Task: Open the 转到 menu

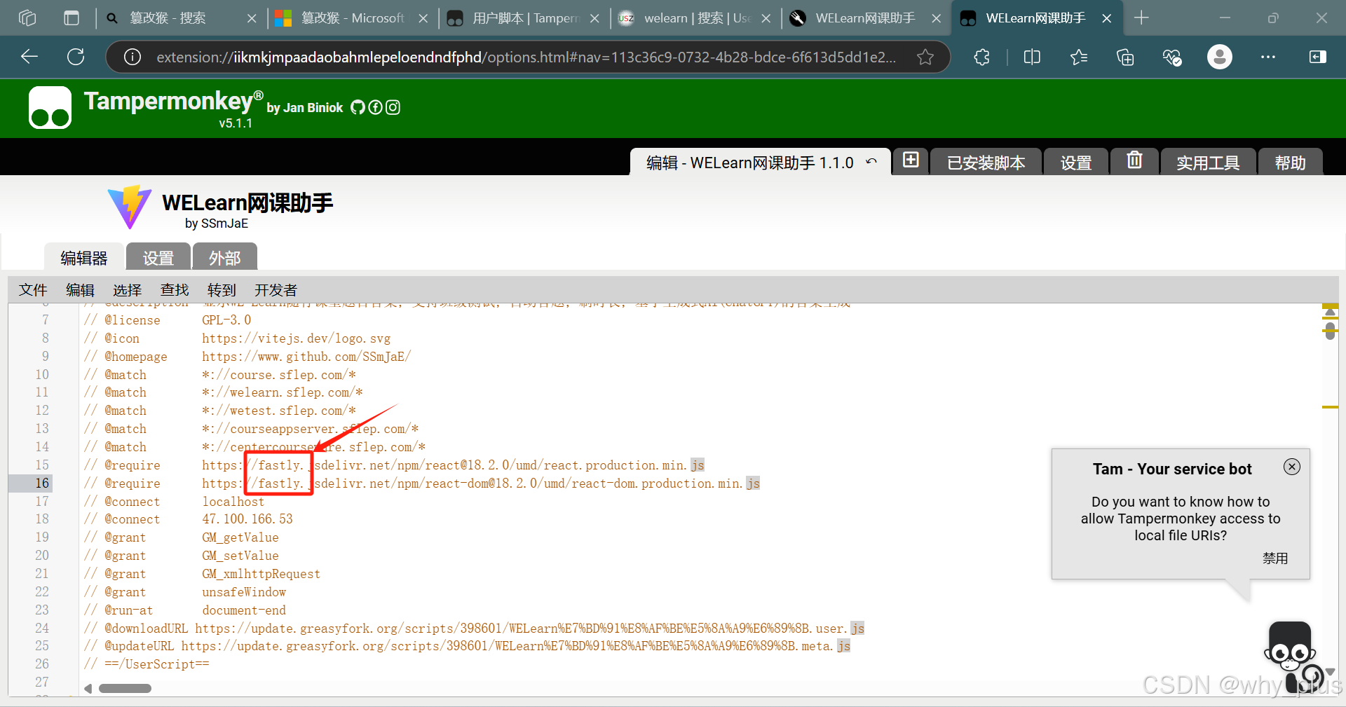Action: (222, 290)
